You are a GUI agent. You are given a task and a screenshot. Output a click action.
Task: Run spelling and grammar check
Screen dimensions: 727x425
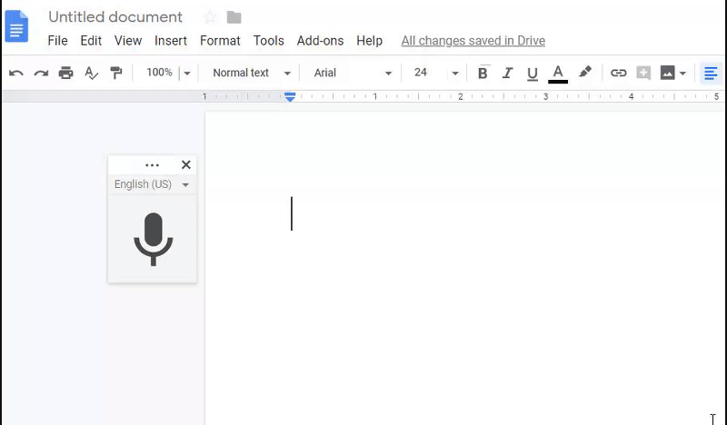[91, 73]
